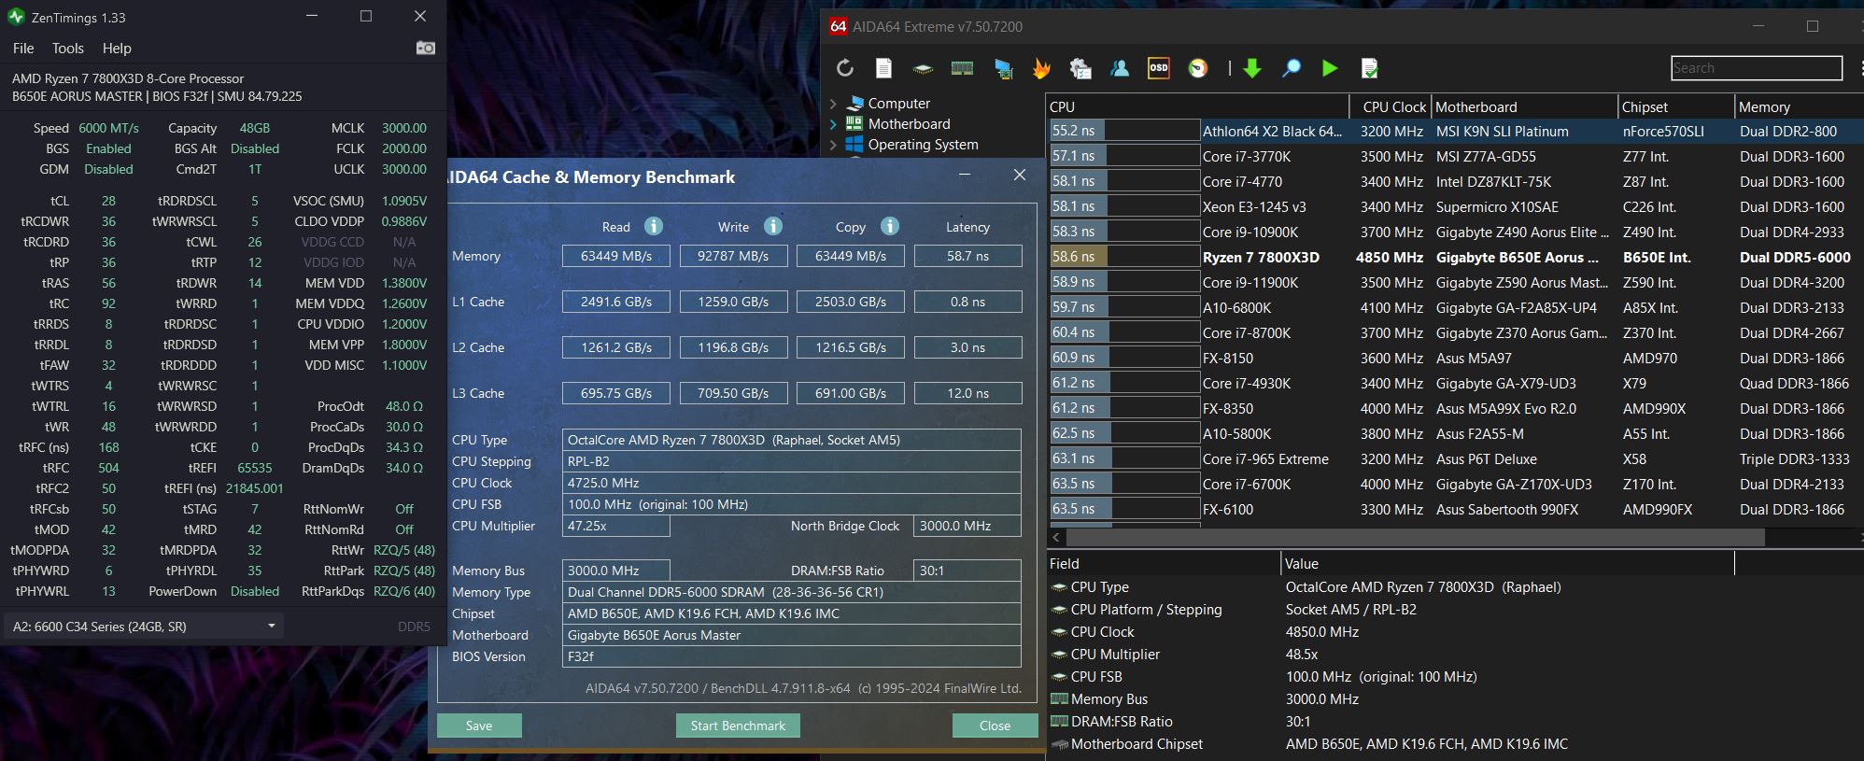The height and width of the screenshot is (761, 1864).
Task: Sort by the CPU Clock column header
Action: tap(1391, 106)
